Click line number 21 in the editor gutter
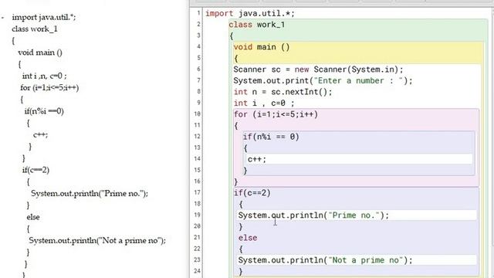The width and height of the screenshot is (494, 278). tap(198, 237)
